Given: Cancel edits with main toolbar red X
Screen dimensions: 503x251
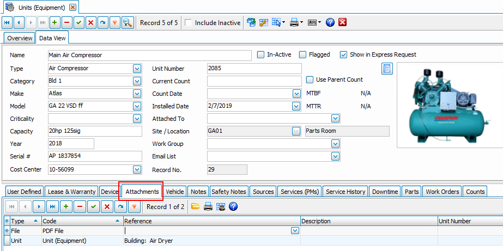Looking at the screenshot, I should tap(91, 23).
